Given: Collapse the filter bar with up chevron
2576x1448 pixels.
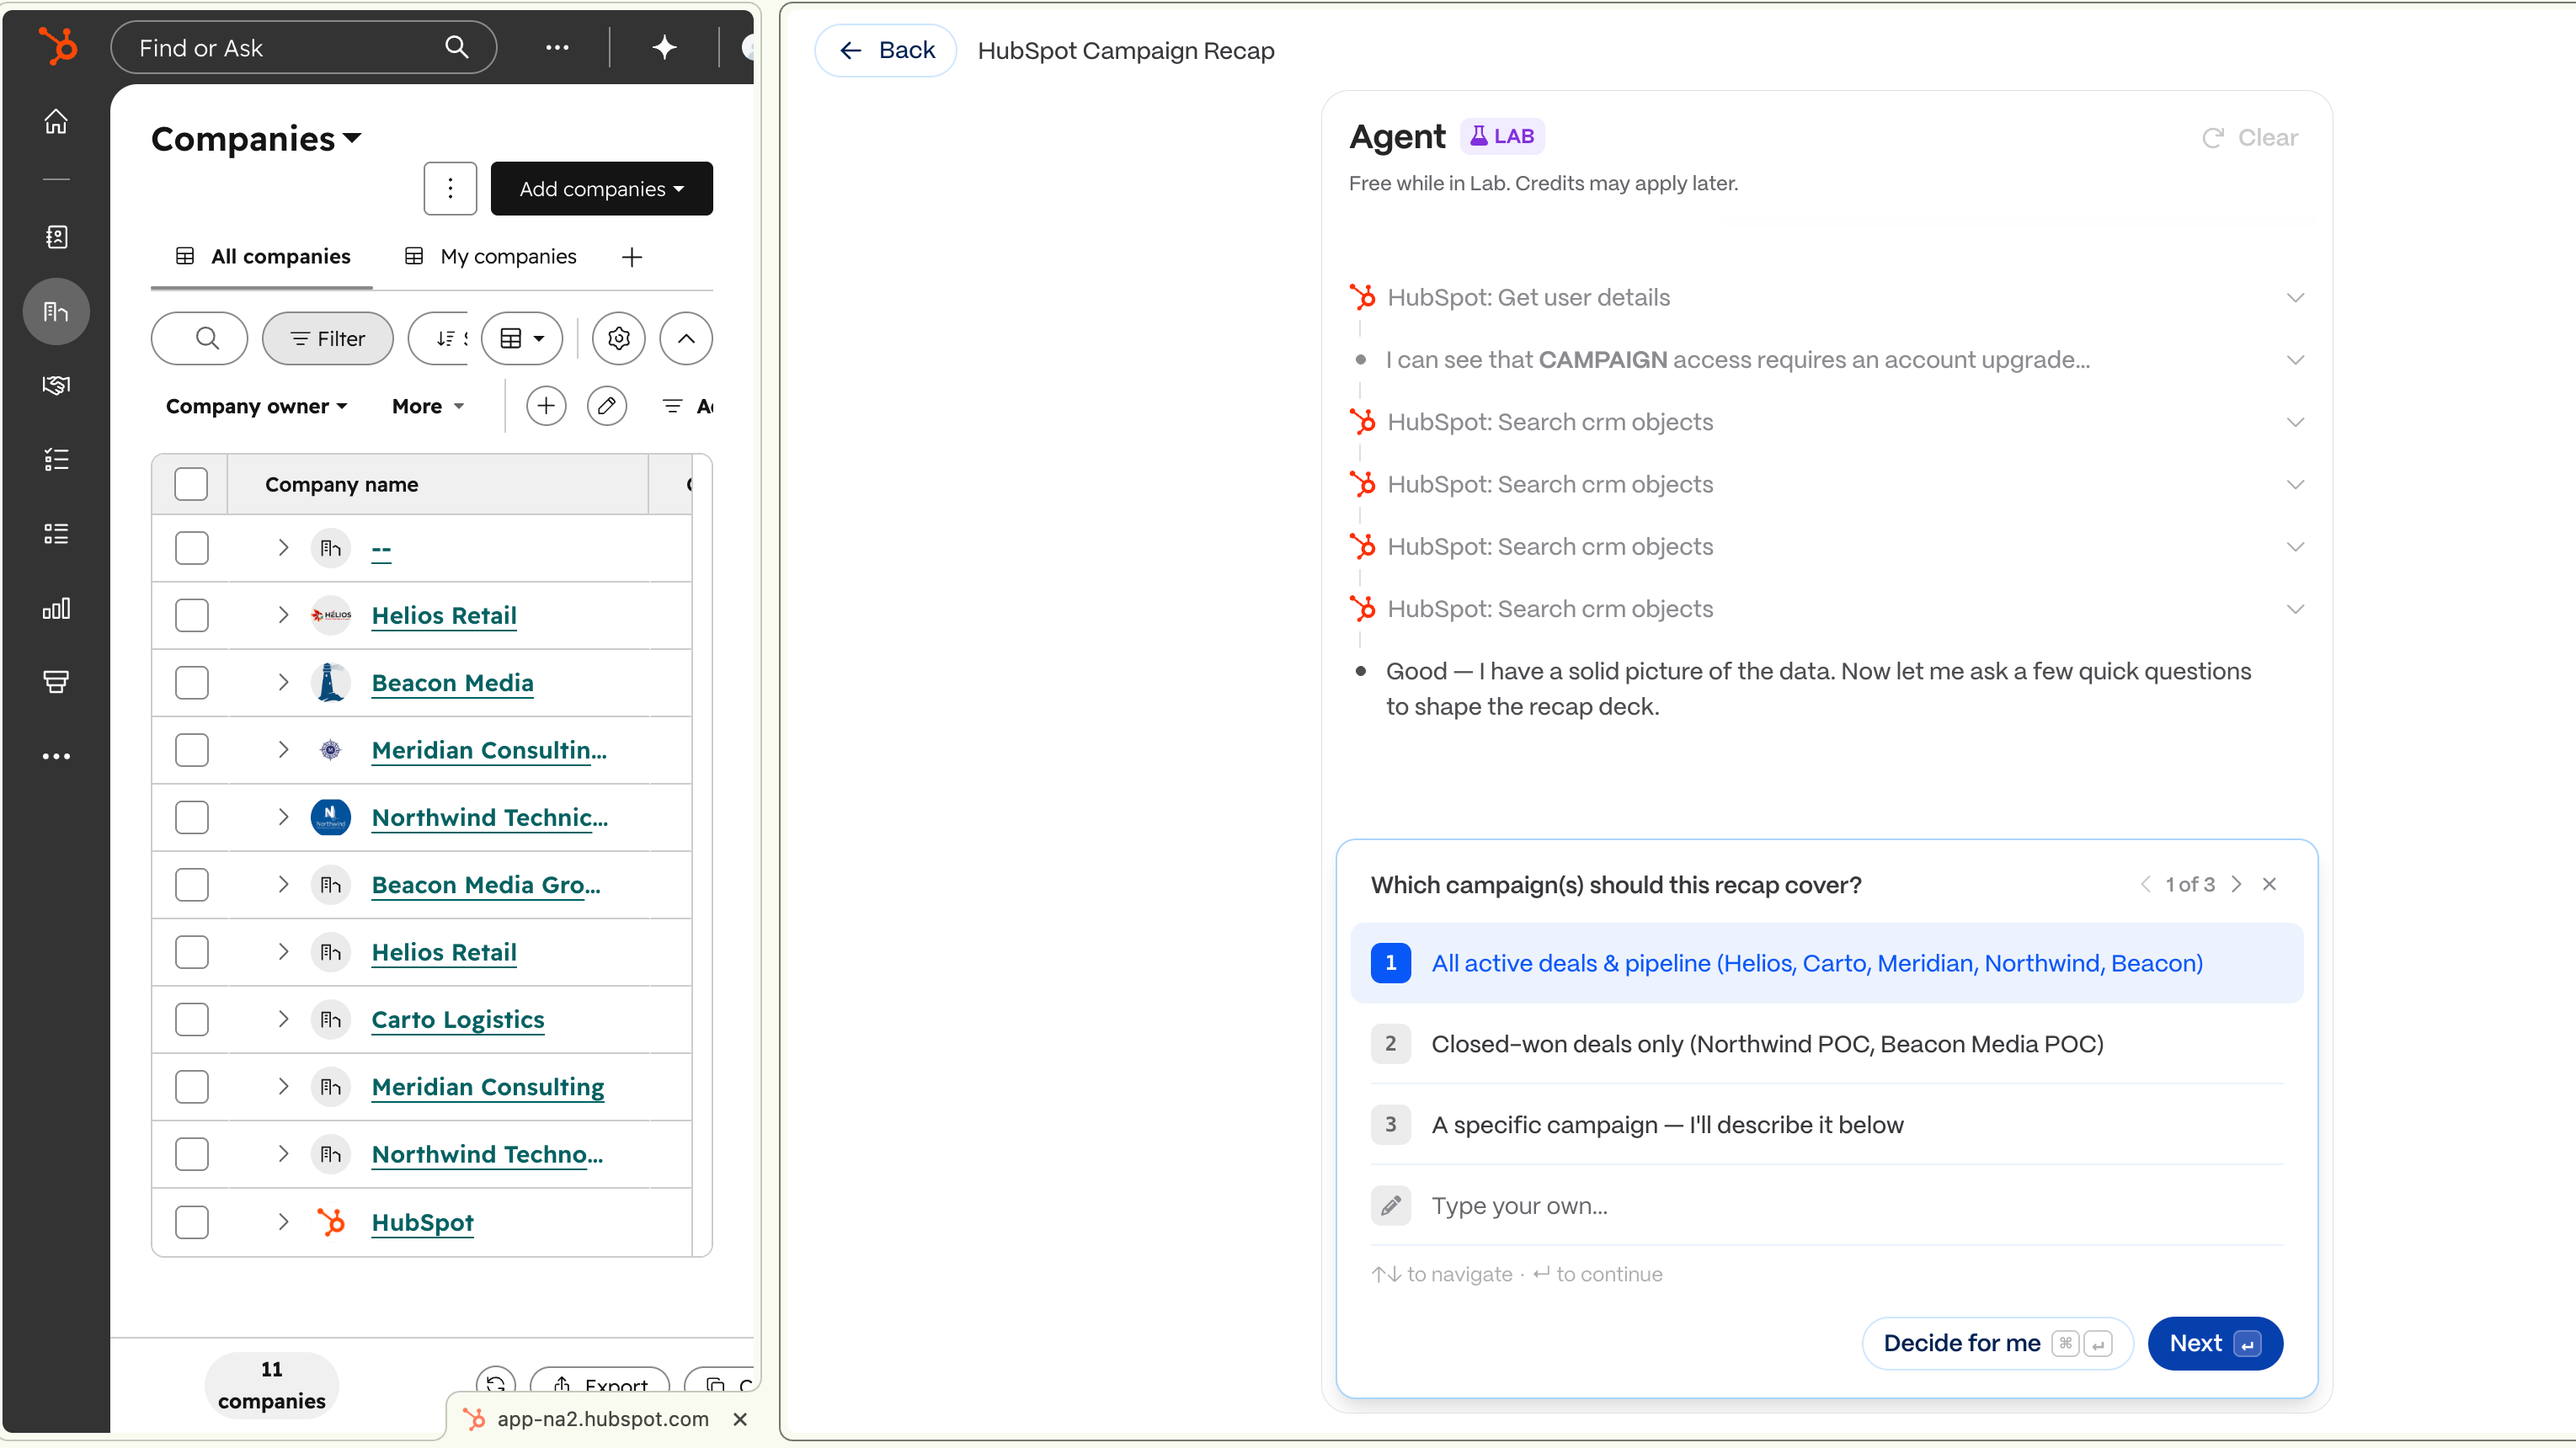Looking at the screenshot, I should click(x=686, y=338).
